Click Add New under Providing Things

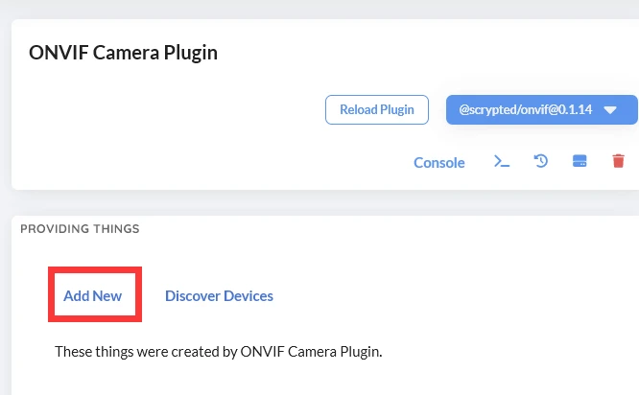[x=93, y=295]
